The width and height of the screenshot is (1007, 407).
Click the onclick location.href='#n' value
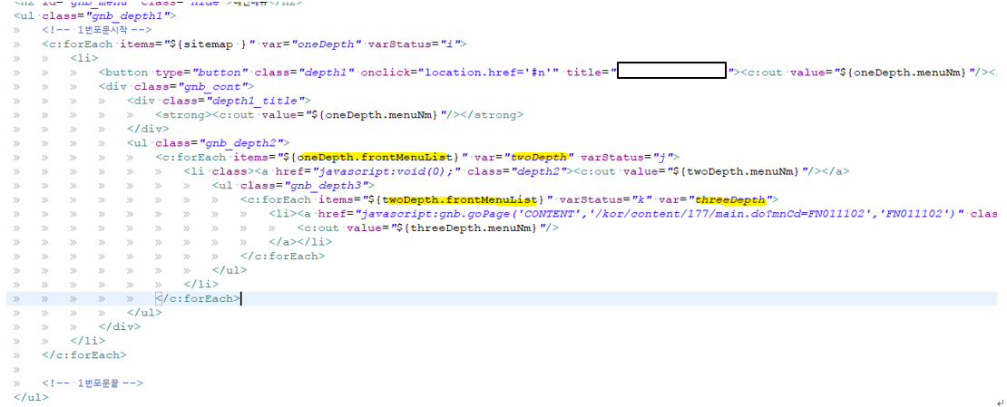(x=488, y=73)
